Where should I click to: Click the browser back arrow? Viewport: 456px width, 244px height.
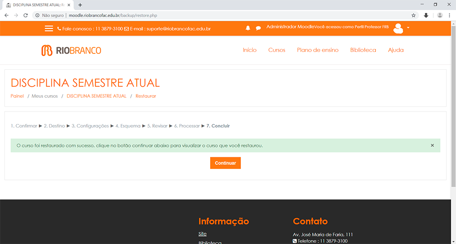click(x=6, y=16)
